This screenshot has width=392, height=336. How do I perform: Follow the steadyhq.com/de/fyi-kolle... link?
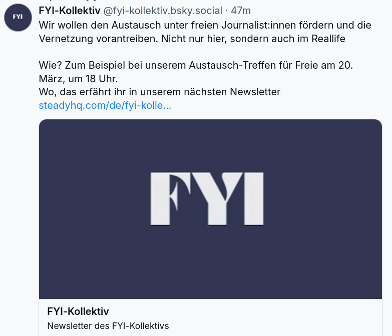(105, 105)
